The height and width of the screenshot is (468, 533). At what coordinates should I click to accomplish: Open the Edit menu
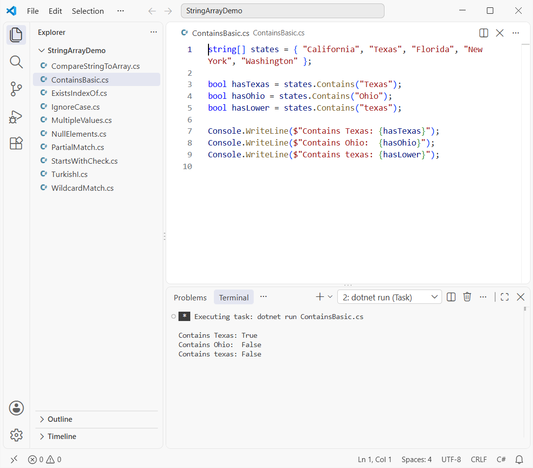55,11
